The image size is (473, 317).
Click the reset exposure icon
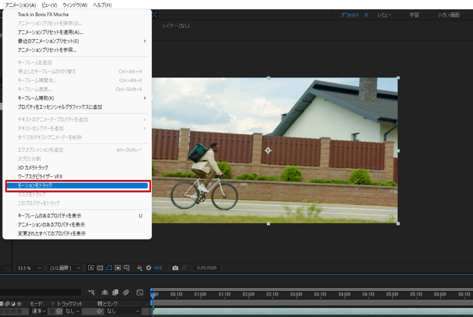(x=149, y=268)
